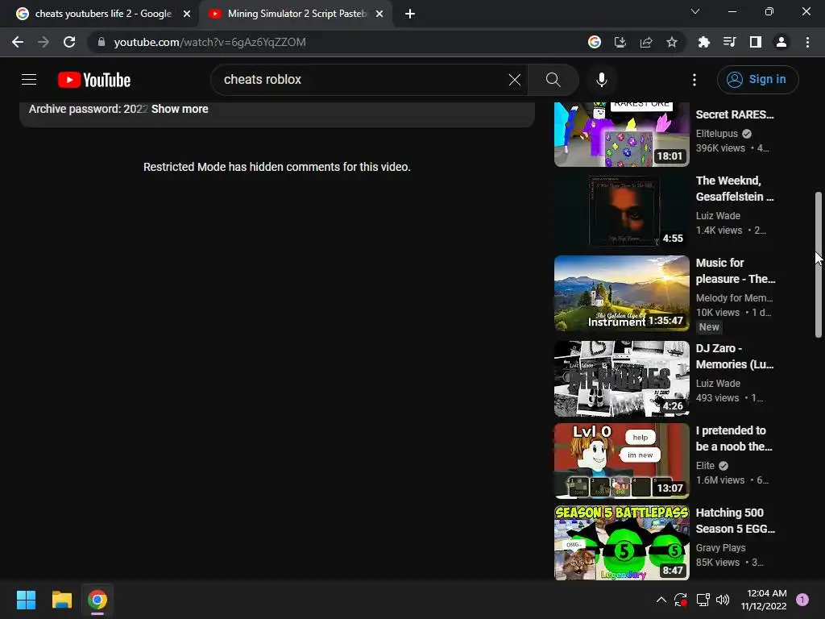The height and width of the screenshot is (619, 825).
Task: Open the Chrome profile avatar
Action: point(781,42)
